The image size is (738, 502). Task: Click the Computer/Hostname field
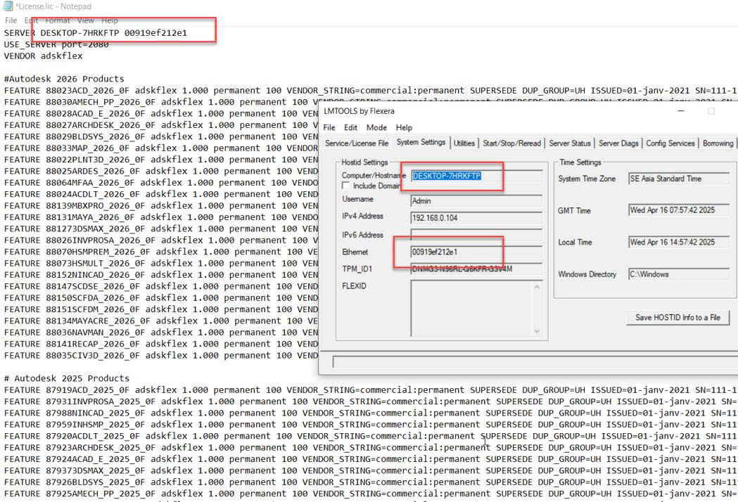(x=476, y=176)
